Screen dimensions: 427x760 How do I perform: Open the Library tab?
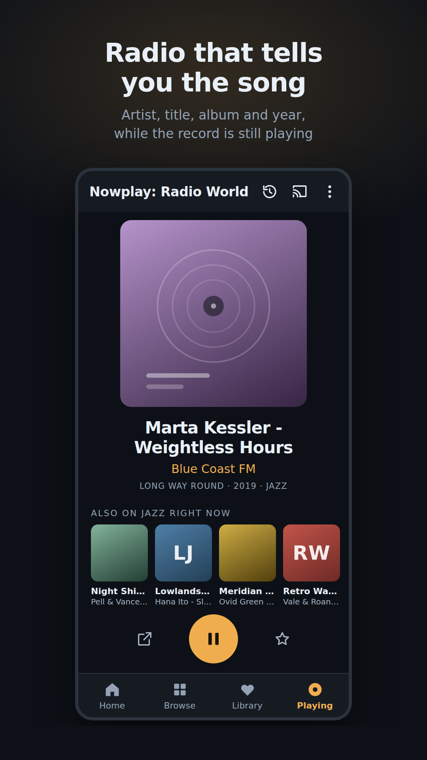pos(248,696)
